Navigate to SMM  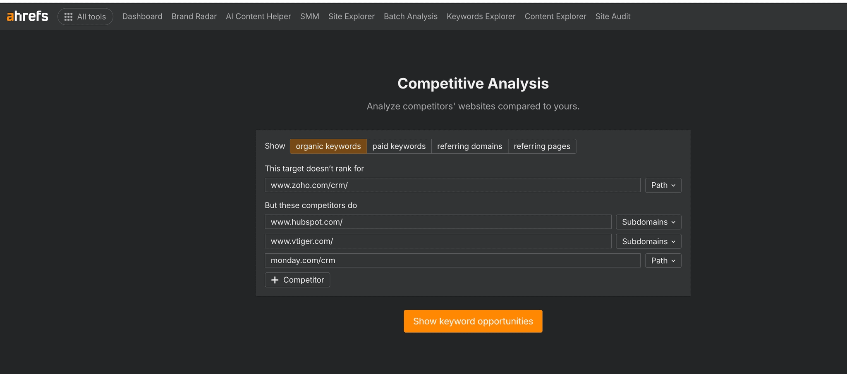310,17
